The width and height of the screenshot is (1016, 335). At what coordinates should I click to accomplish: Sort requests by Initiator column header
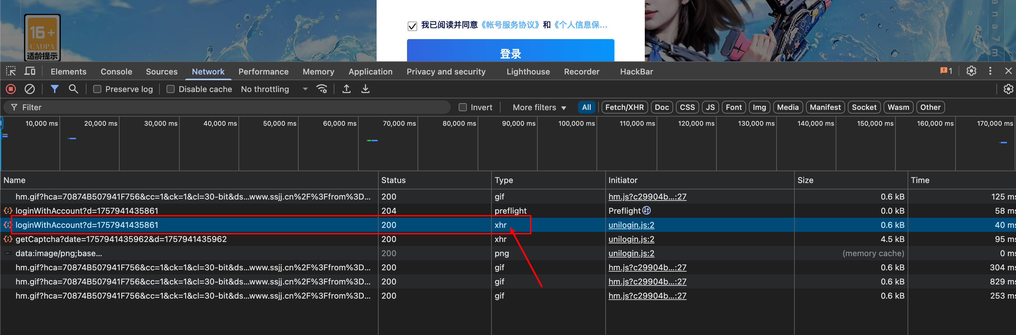700,180
